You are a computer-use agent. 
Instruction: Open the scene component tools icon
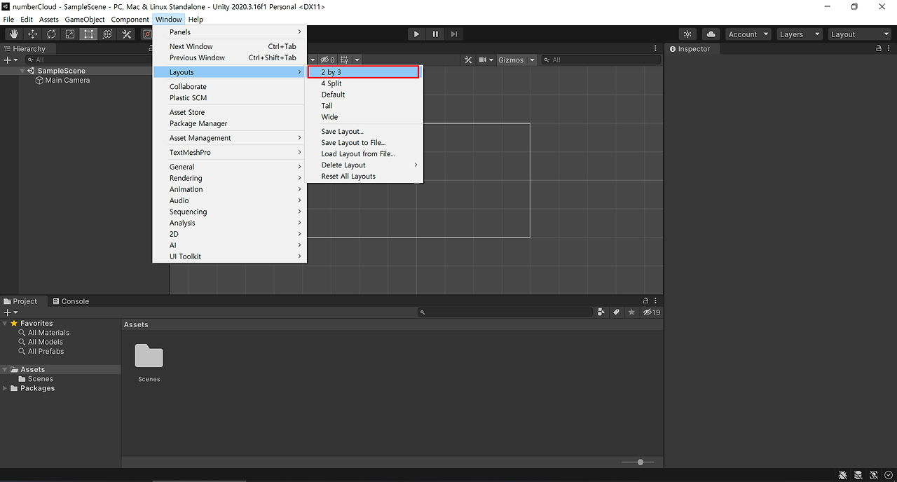(x=468, y=60)
